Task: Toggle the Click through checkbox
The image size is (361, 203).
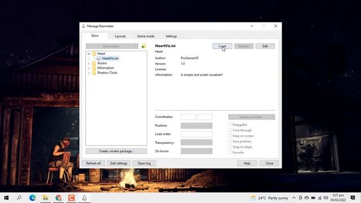Action: [230, 130]
